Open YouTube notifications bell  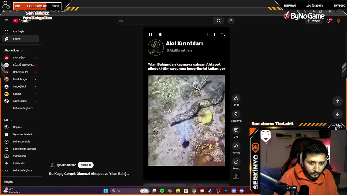(328, 21)
